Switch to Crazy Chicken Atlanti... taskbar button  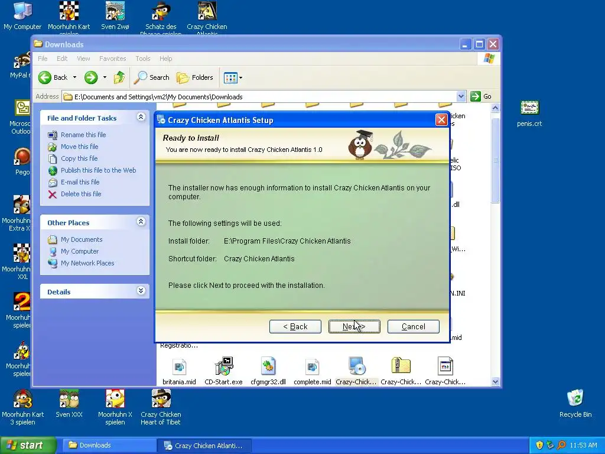pyautogui.click(x=204, y=446)
